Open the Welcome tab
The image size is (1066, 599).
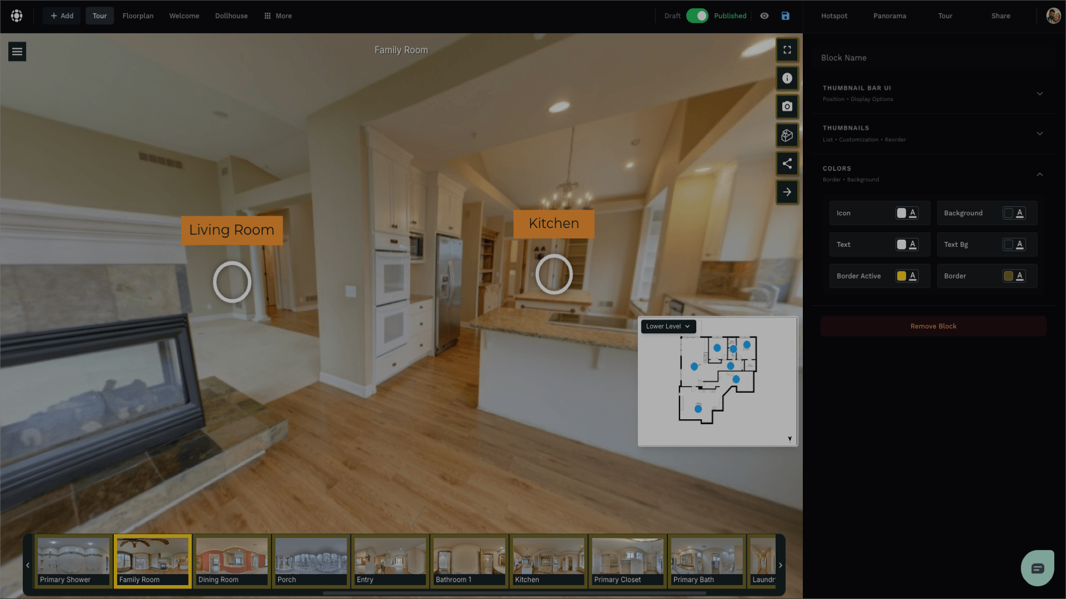(184, 16)
